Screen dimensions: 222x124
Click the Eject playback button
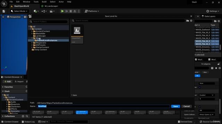[x=75, y=11]
